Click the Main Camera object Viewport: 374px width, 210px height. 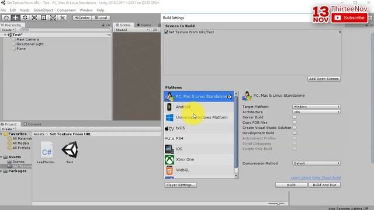click(x=27, y=39)
